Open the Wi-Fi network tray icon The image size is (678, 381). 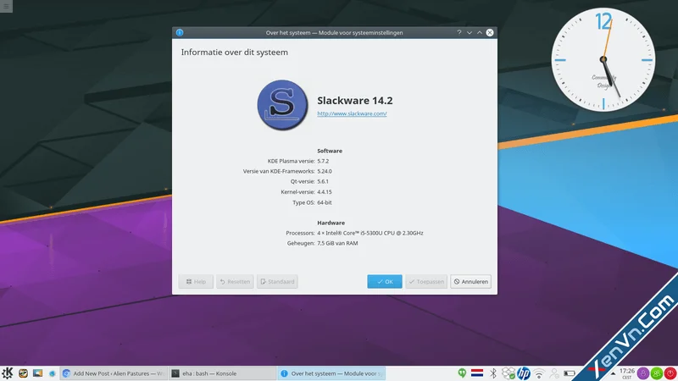click(539, 373)
